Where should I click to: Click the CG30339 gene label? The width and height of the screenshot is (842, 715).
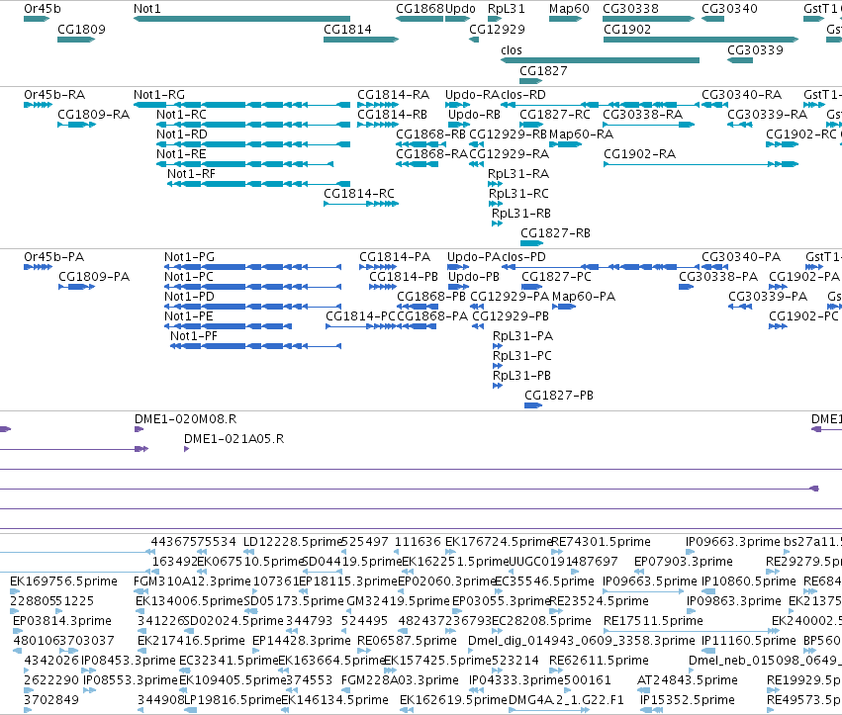pos(755,49)
